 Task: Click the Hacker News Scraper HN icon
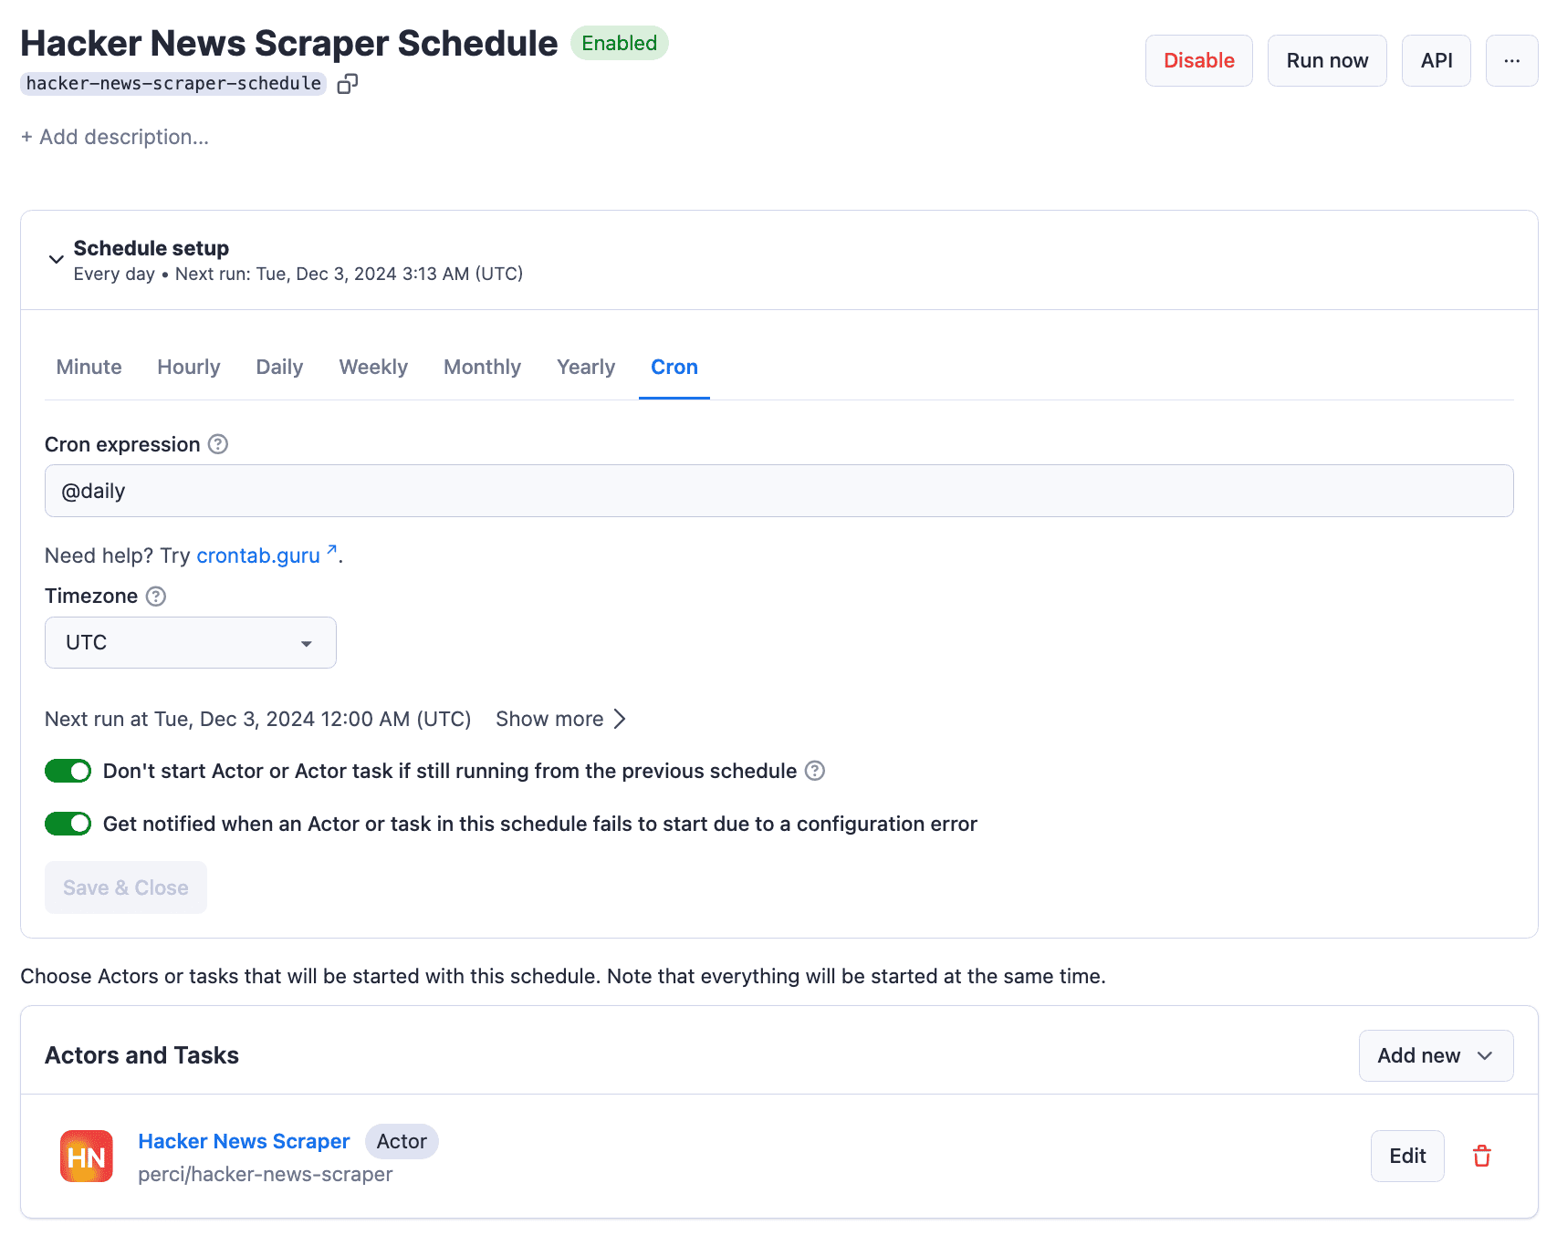(x=85, y=1156)
